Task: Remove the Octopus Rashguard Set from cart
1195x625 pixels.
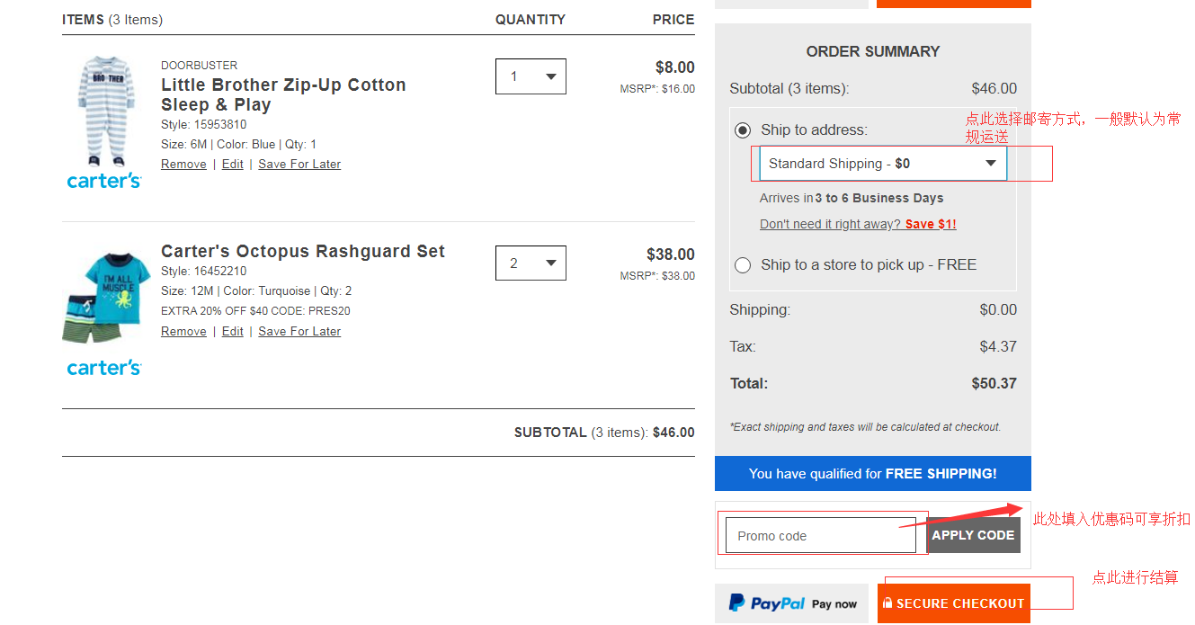Action: point(183,332)
